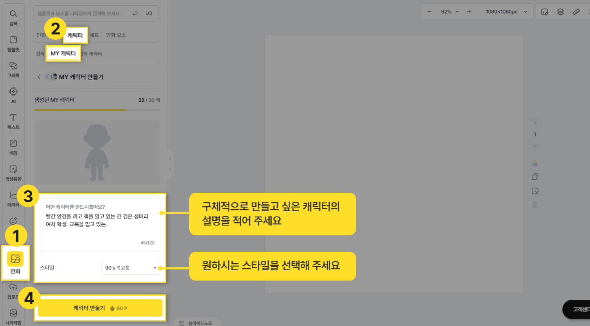Move page up with the up arrow
This screenshot has width=590, height=326.
click(x=535, y=123)
